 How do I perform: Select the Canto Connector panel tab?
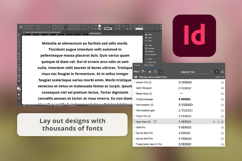point(95,33)
